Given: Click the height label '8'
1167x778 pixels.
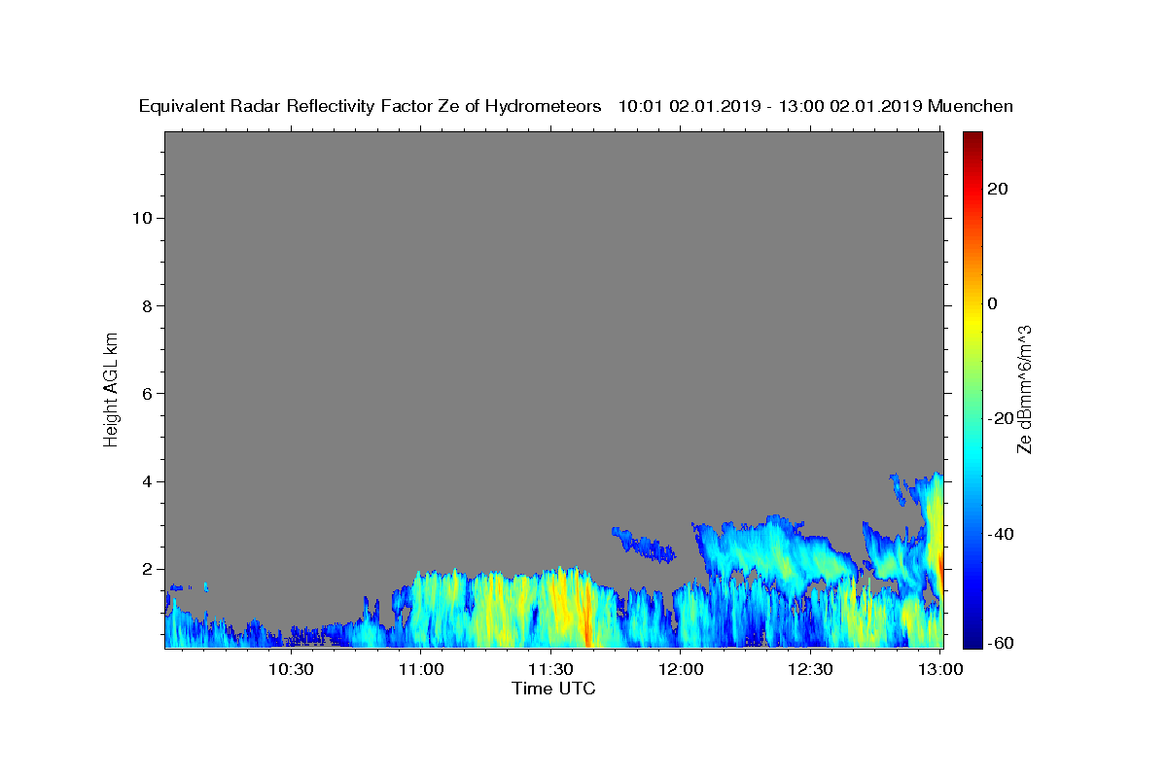Looking at the screenshot, I should tap(147, 305).
